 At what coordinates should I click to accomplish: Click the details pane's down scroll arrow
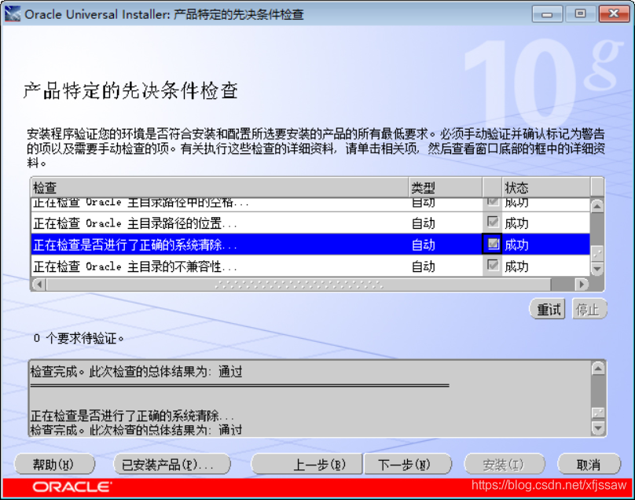coord(598,428)
